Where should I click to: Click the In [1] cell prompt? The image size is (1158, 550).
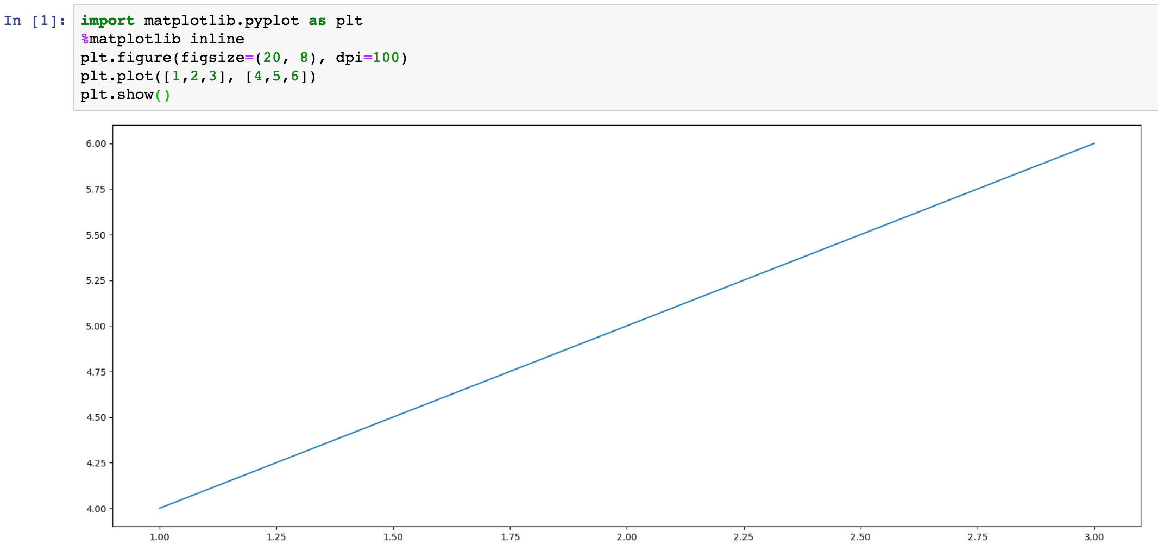[35, 21]
